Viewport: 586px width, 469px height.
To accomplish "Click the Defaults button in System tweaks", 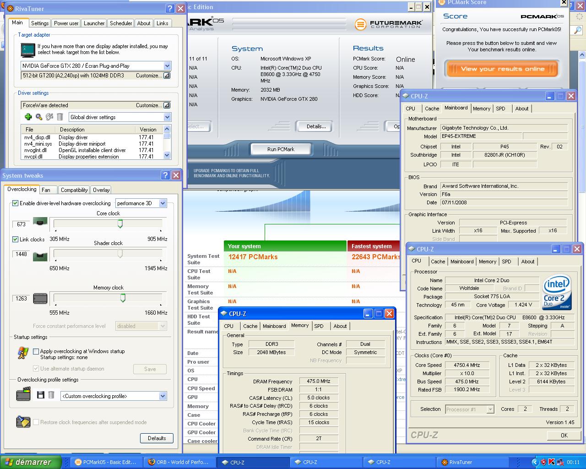I will pyautogui.click(x=157, y=438).
